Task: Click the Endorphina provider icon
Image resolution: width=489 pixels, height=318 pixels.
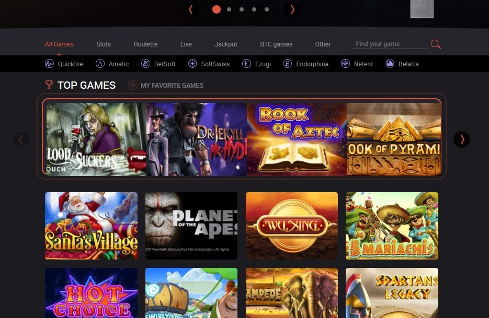Action: (x=288, y=64)
